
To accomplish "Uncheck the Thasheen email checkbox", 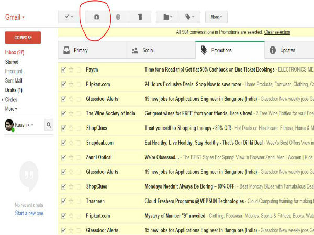I will pyautogui.click(x=63, y=201).
